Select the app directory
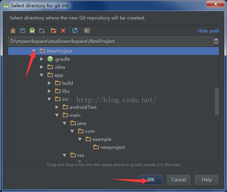Viewport: 227px width, 192px height. (x=59, y=75)
